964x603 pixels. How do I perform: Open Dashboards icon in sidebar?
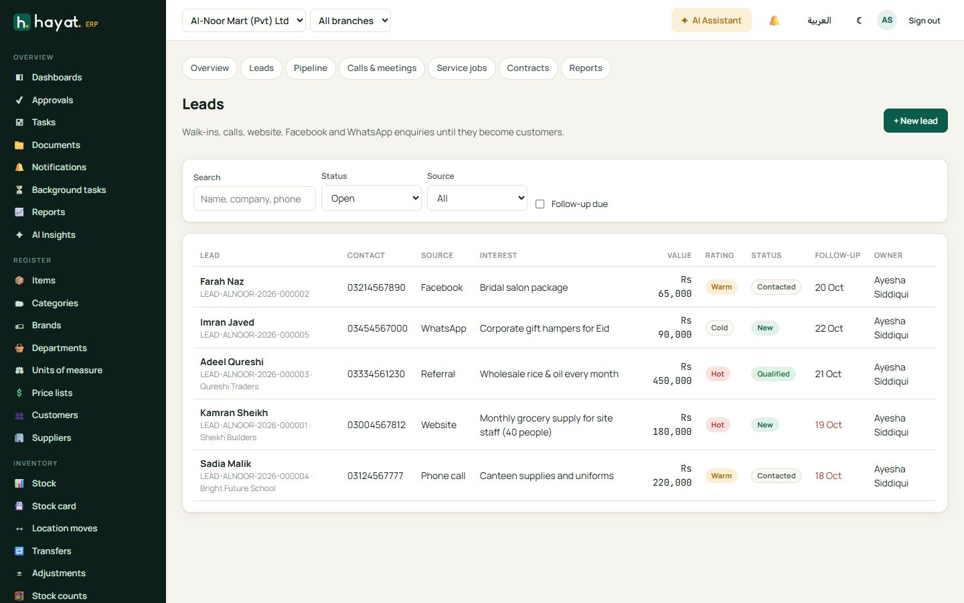(x=19, y=78)
